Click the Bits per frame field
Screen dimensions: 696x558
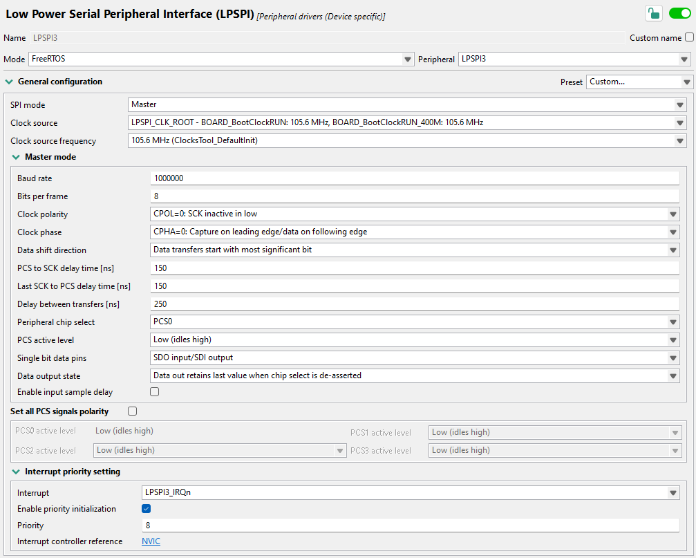(x=415, y=196)
